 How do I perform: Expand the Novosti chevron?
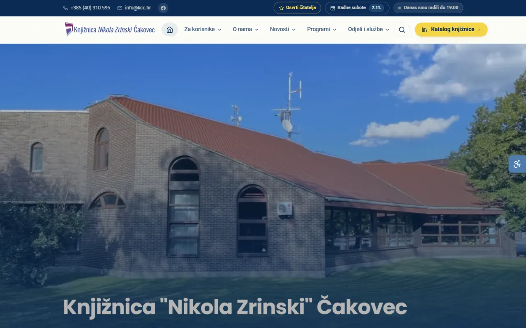(294, 30)
